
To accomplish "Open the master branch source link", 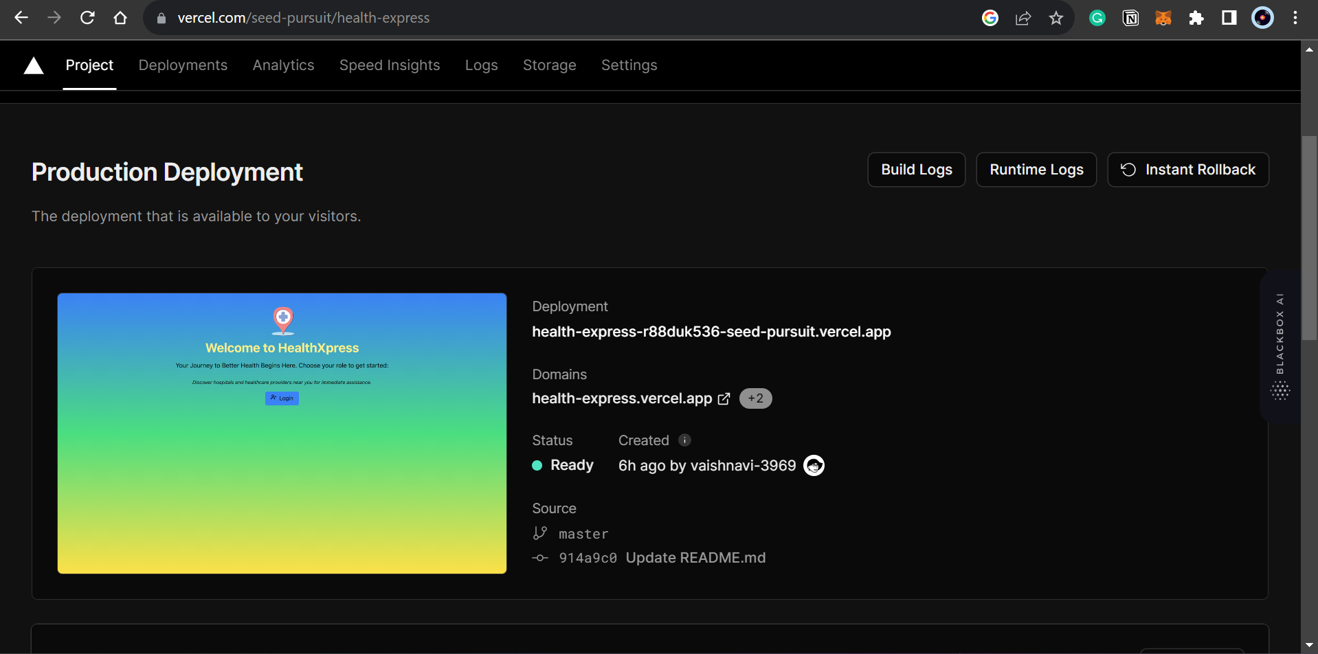I will pyautogui.click(x=583, y=534).
